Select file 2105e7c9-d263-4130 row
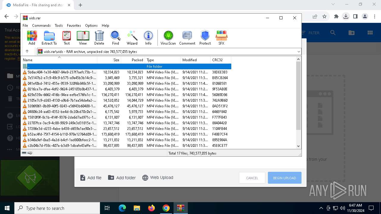 coord(126,100)
